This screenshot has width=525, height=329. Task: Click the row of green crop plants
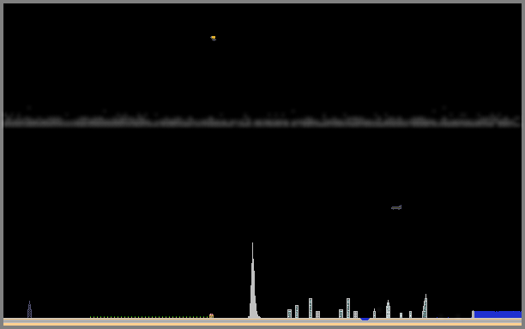click(149, 317)
